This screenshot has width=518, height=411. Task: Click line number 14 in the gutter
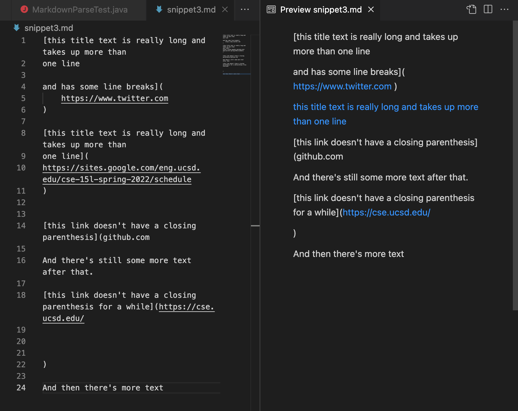click(21, 226)
